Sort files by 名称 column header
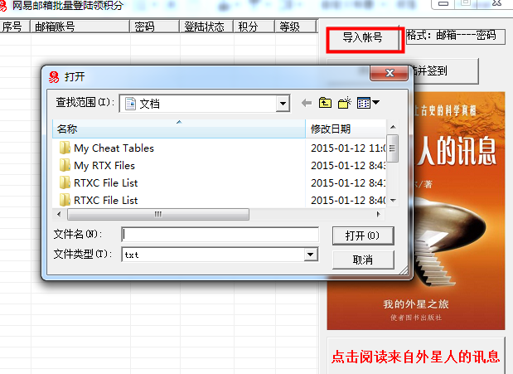Screen dimensions: 513x374 click(x=179, y=129)
